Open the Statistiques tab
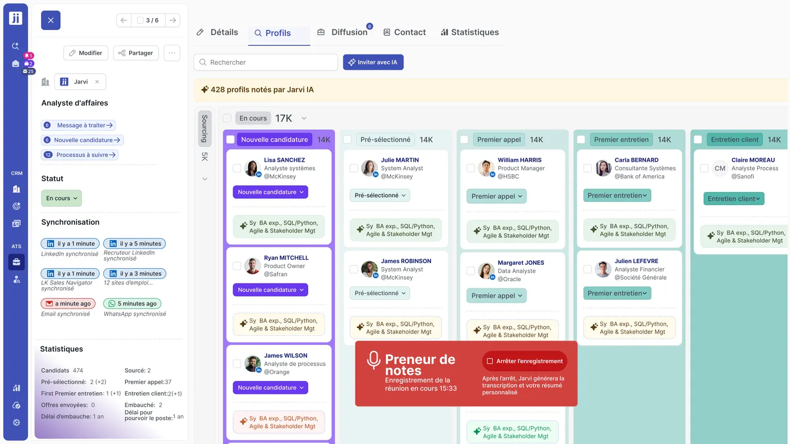 tap(469, 32)
